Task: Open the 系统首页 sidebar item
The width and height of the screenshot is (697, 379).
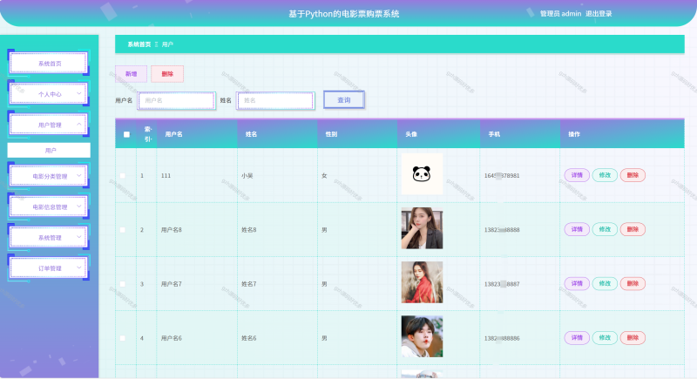Action: 49,63
